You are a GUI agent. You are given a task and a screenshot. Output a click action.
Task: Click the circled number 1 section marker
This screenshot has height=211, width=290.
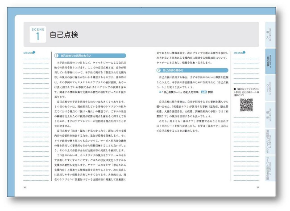[56, 56]
